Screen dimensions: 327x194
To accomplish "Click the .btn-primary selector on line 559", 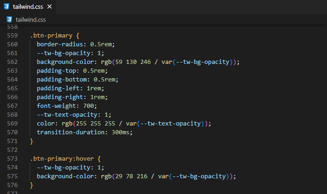I will pos(51,36).
